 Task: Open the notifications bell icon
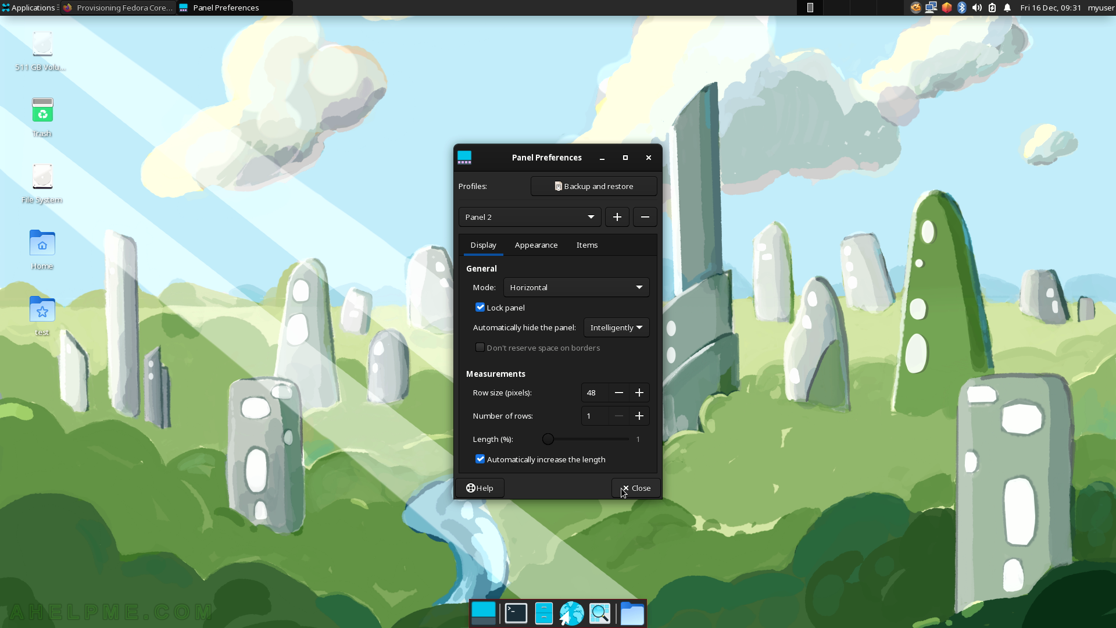point(1007,8)
